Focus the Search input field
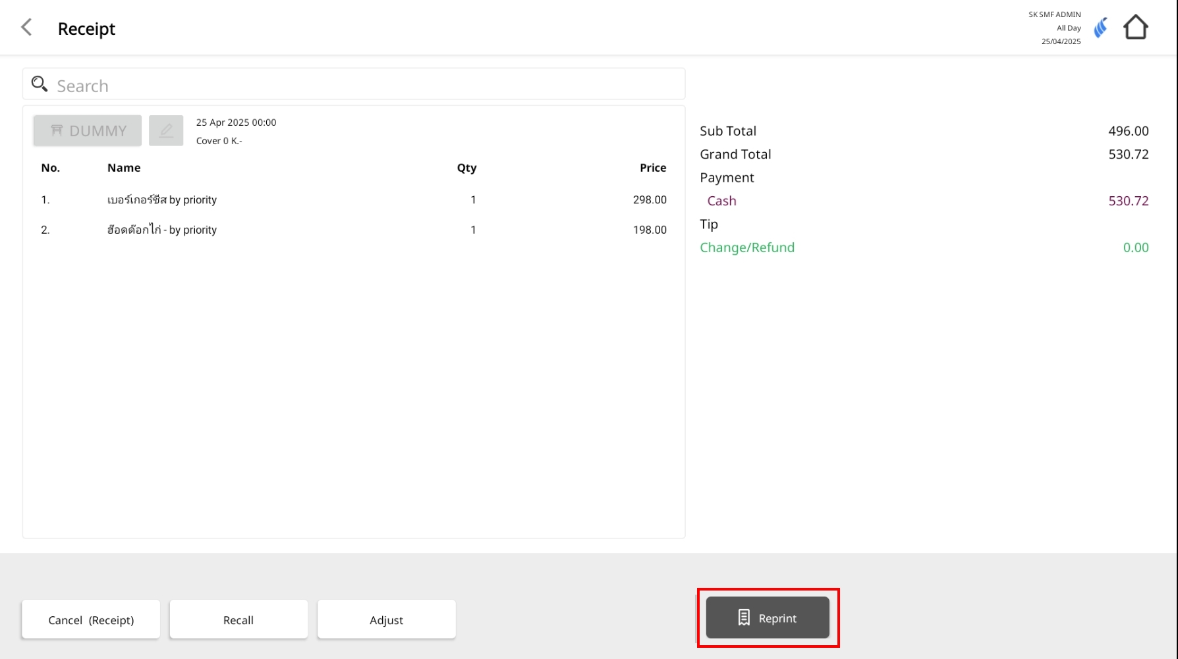This screenshot has height=659, width=1178. (362, 86)
